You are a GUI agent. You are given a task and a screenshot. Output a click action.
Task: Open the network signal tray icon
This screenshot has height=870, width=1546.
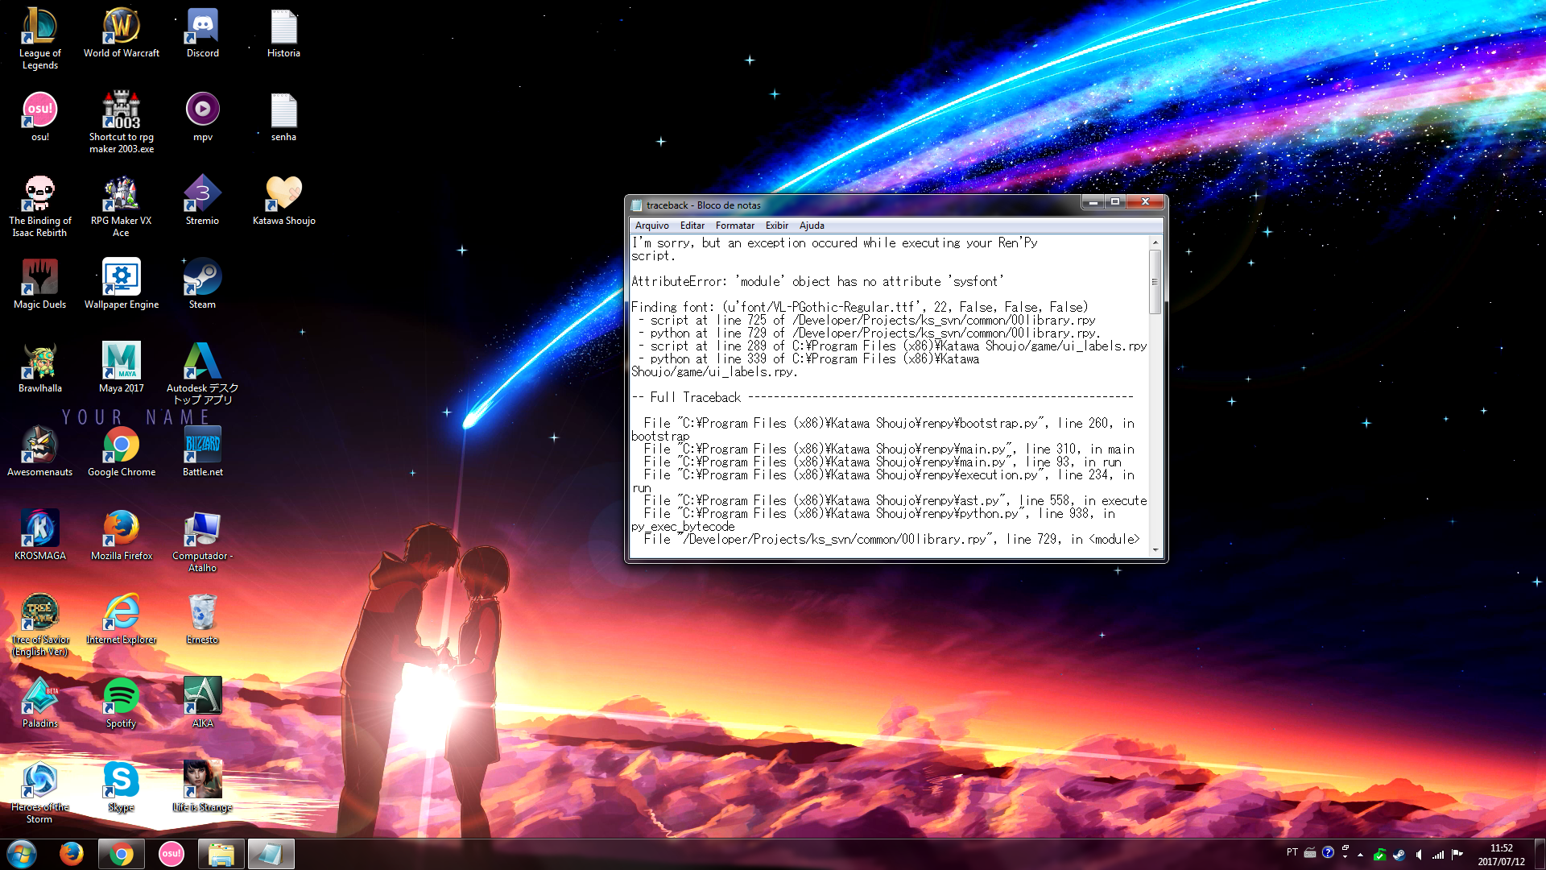coord(1438,855)
